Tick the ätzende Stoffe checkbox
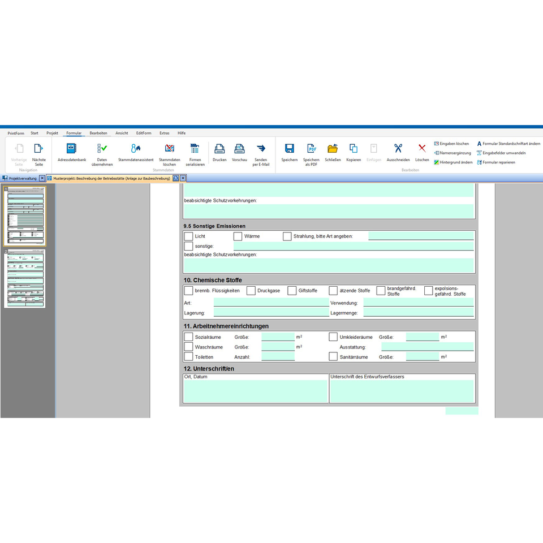Screen dimensions: 543x543 (333, 291)
